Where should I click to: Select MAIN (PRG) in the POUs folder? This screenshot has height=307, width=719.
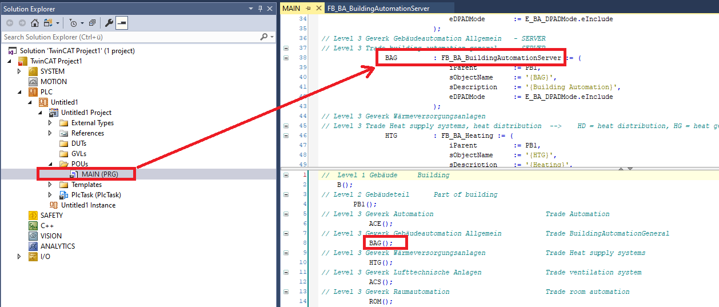point(99,174)
